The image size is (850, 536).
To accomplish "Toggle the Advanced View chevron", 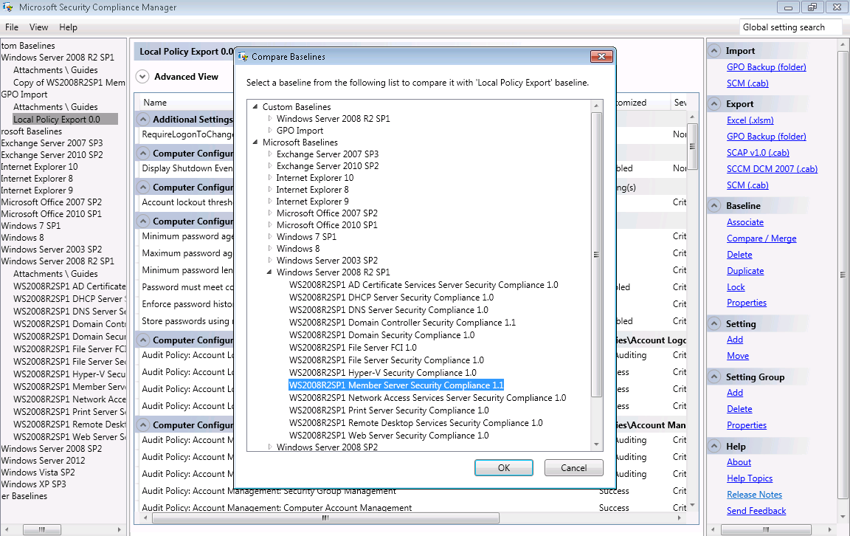I will coord(142,77).
